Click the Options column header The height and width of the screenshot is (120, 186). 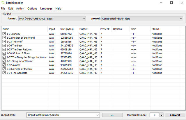point(121,29)
